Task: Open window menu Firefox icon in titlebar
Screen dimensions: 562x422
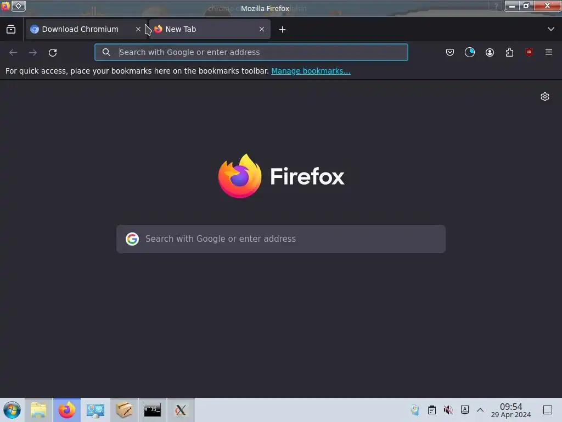Action: click(x=5, y=5)
